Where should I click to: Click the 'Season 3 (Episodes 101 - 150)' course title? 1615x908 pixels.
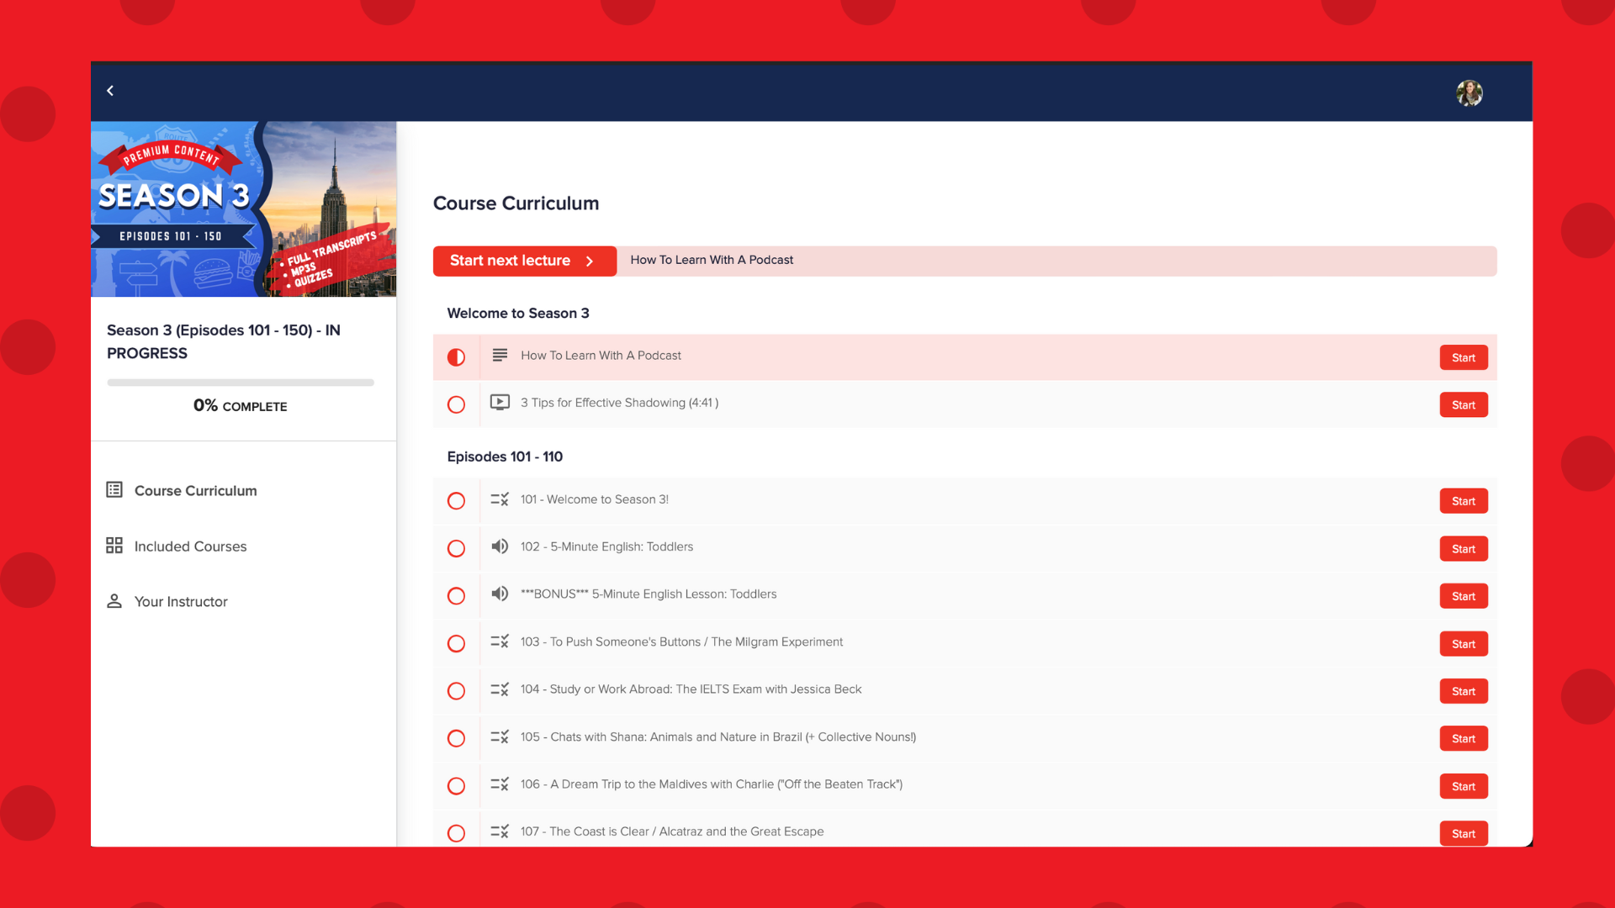pyautogui.click(x=224, y=341)
